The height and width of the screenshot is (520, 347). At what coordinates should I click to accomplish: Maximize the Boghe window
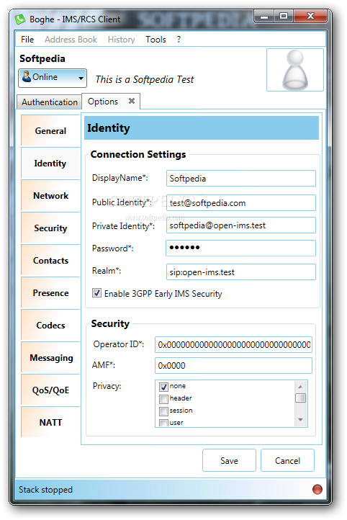[284, 16]
